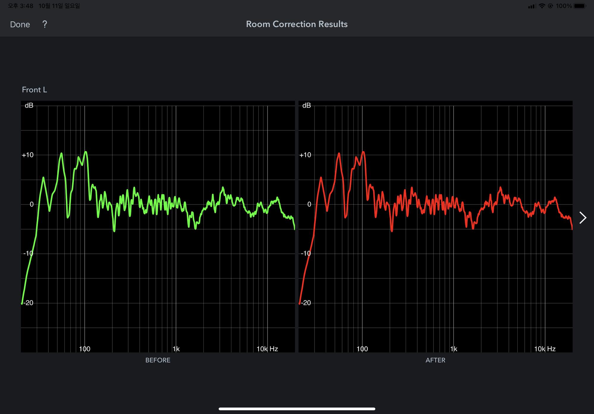
Task: Click the +10 dB label on after graph
Action: point(305,155)
